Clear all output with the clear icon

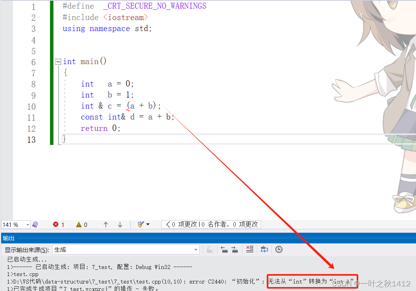pyautogui.click(x=249, y=249)
